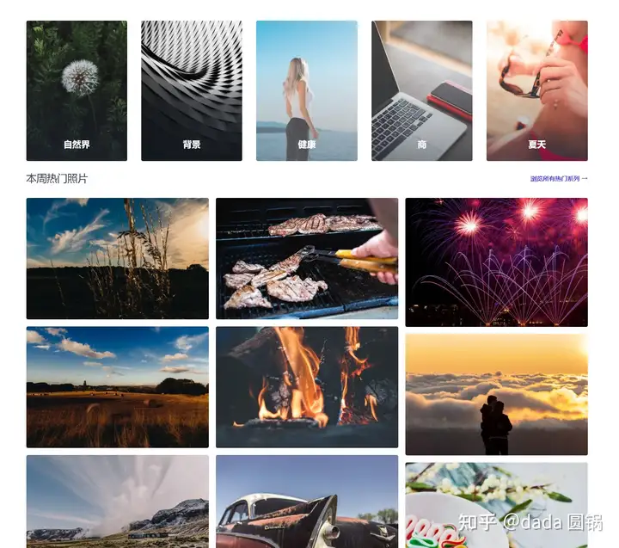Select the 健康 category with blonde woman

tap(307, 90)
